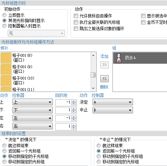Click the candidate list scroll-up arrow
167x166 pixels.
pos(93,55)
